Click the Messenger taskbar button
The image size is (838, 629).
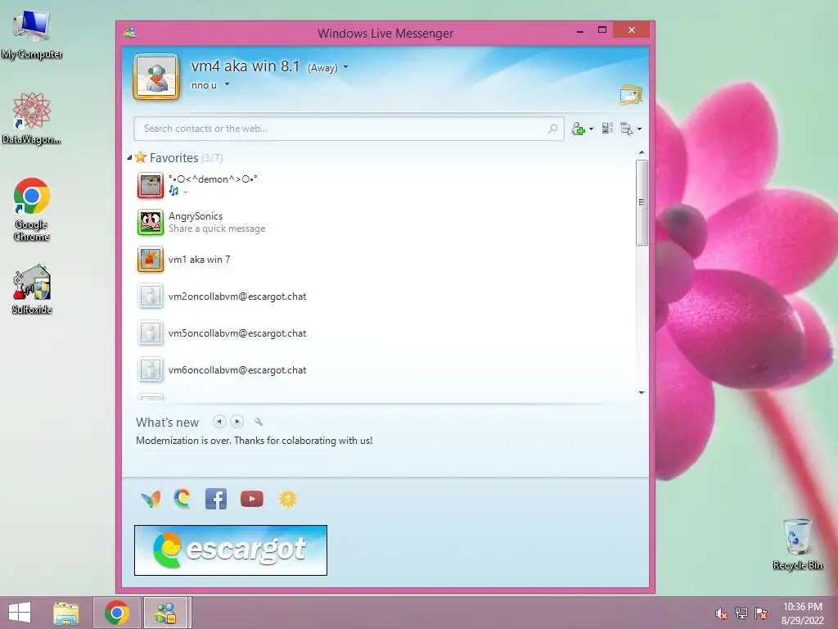click(x=165, y=613)
